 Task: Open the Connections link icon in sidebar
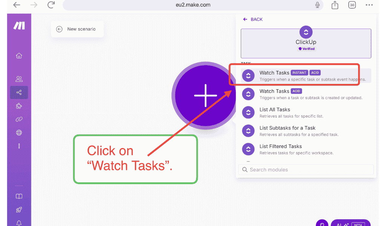pos(19,119)
